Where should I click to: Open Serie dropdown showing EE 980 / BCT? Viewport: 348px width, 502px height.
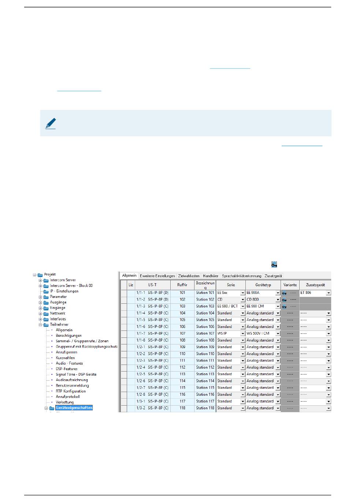coord(243,306)
